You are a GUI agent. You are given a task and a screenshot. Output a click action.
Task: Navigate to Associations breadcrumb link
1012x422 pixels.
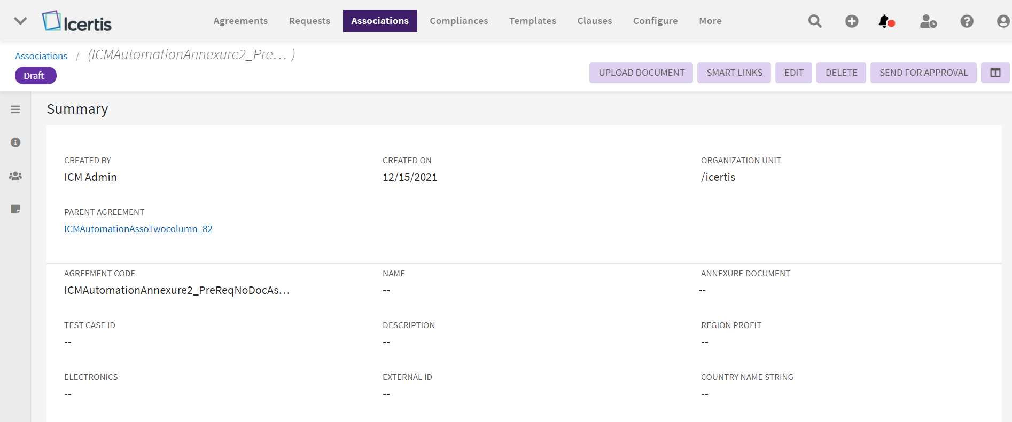click(41, 56)
